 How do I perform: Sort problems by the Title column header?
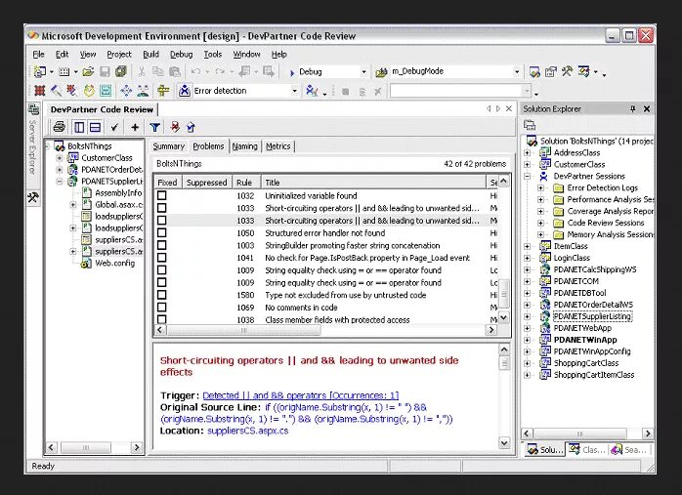click(x=373, y=183)
